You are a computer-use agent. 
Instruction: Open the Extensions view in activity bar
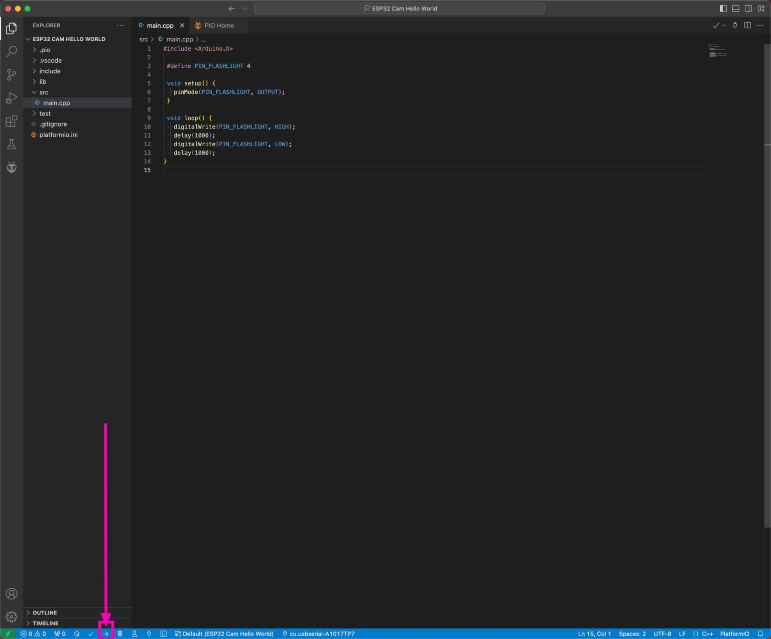[12, 122]
